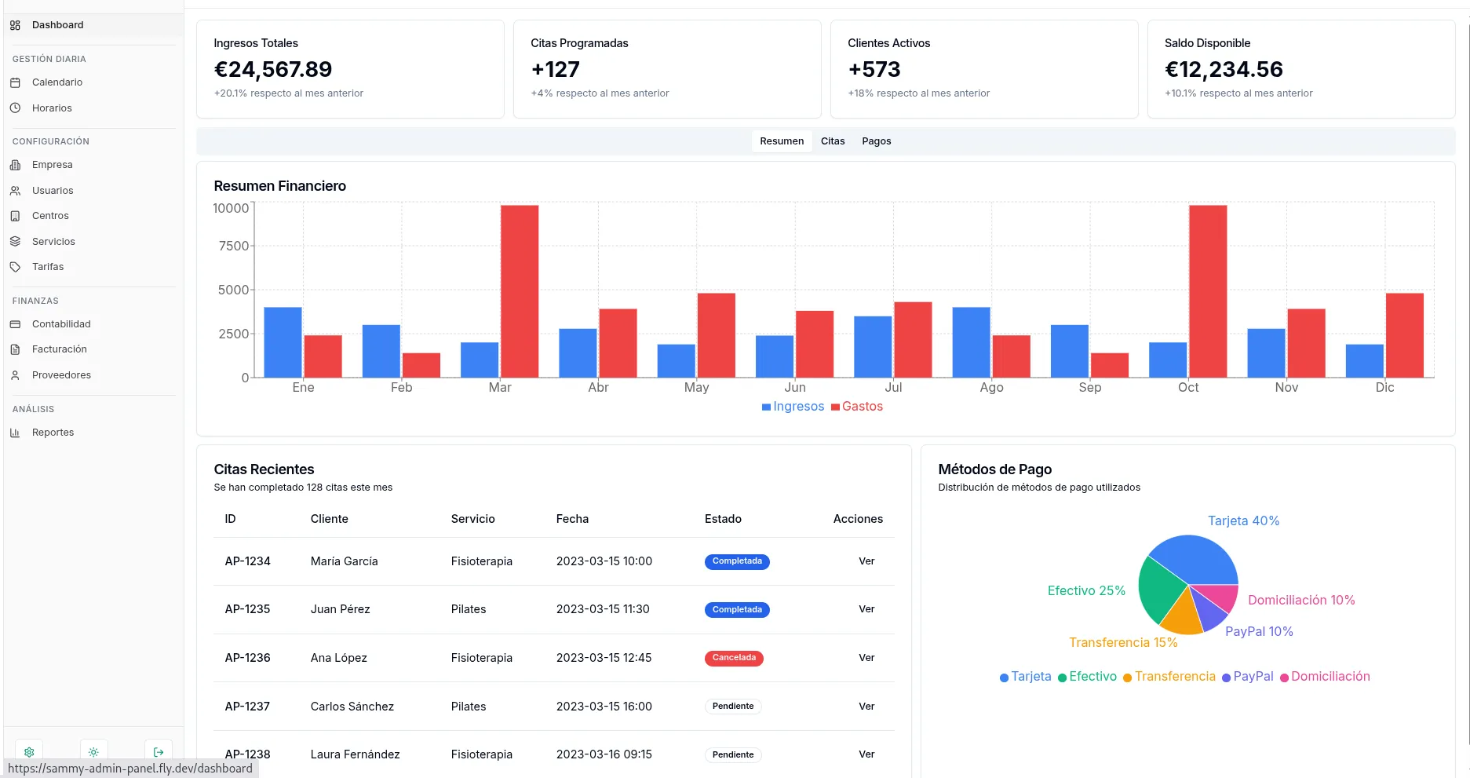Toggle light/dark theme sun icon
The width and height of the screenshot is (1470, 778).
tap(93, 751)
